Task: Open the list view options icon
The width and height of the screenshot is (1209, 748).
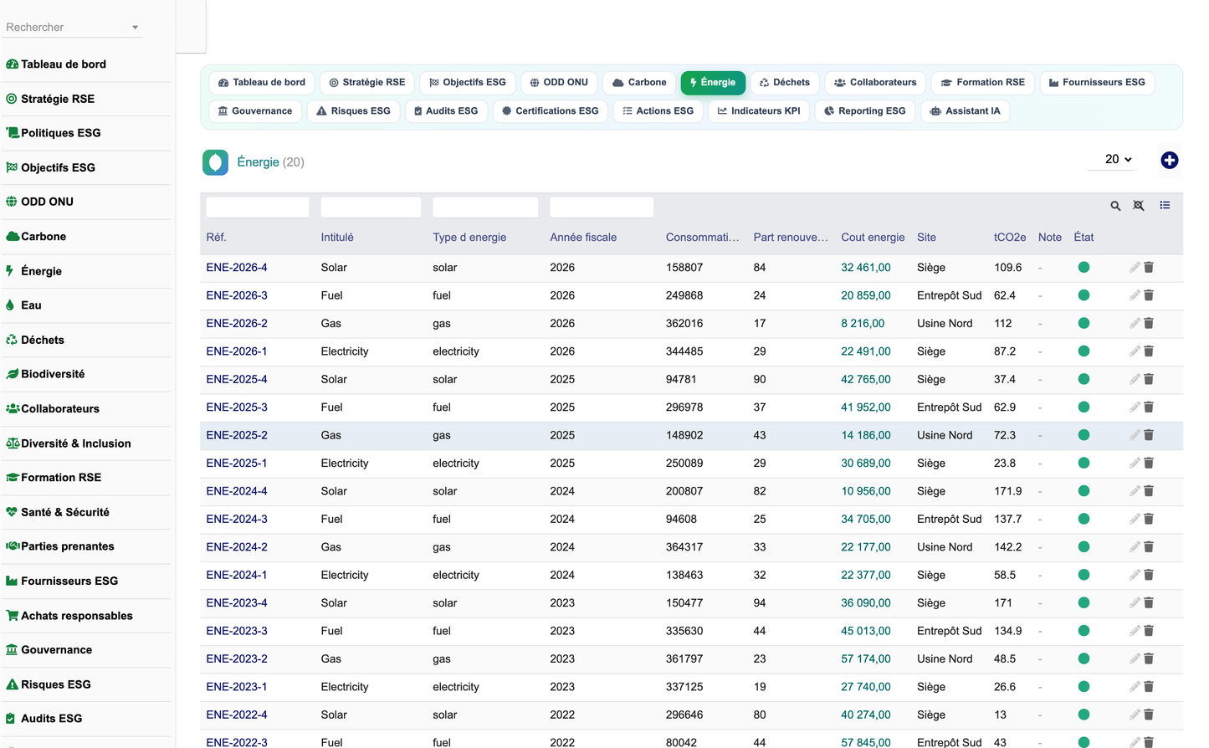Action: 1164,205
